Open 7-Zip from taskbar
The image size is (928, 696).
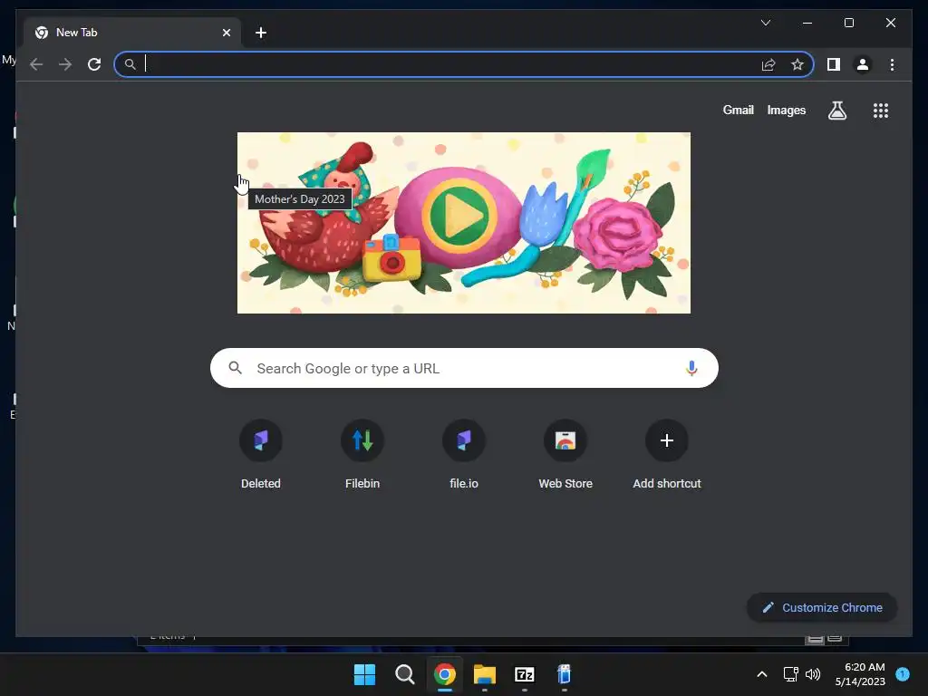coord(525,674)
